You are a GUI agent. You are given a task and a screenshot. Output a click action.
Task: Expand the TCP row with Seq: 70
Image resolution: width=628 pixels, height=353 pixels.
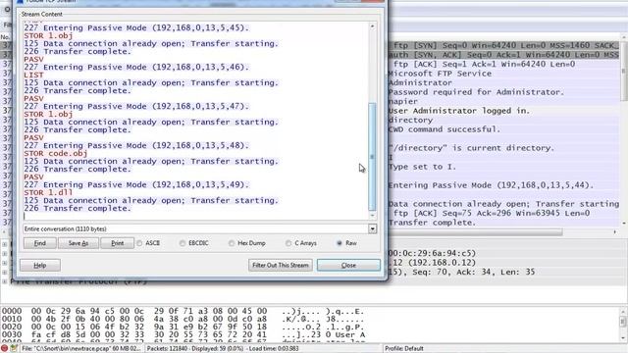[5, 272]
